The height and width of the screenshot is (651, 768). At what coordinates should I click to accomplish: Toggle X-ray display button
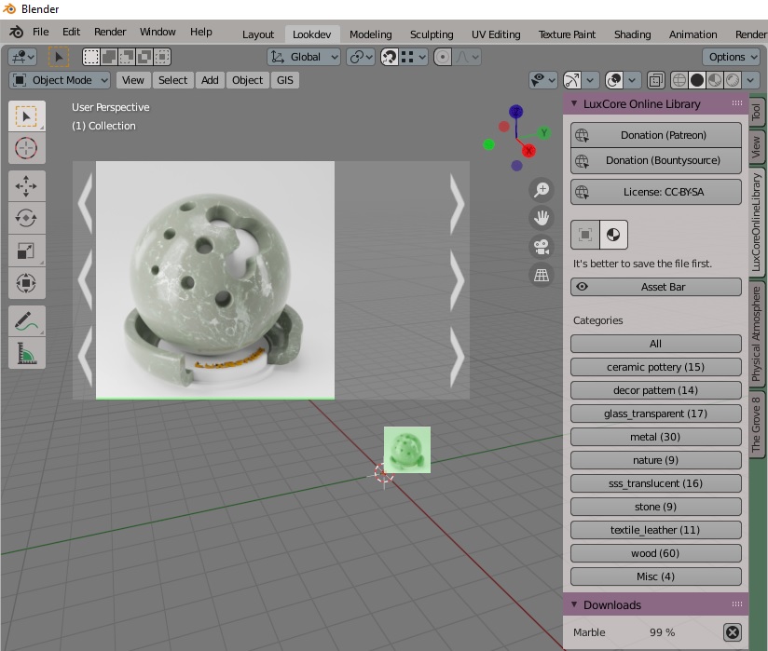pos(656,80)
